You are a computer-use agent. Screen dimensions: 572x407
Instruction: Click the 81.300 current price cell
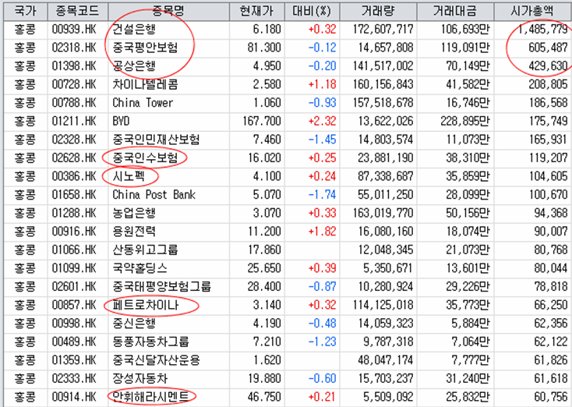point(264,48)
